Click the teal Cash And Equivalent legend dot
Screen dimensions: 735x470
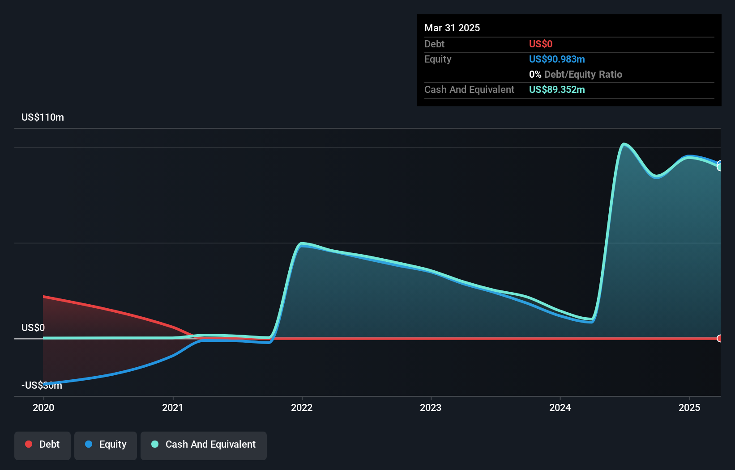[154, 444]
